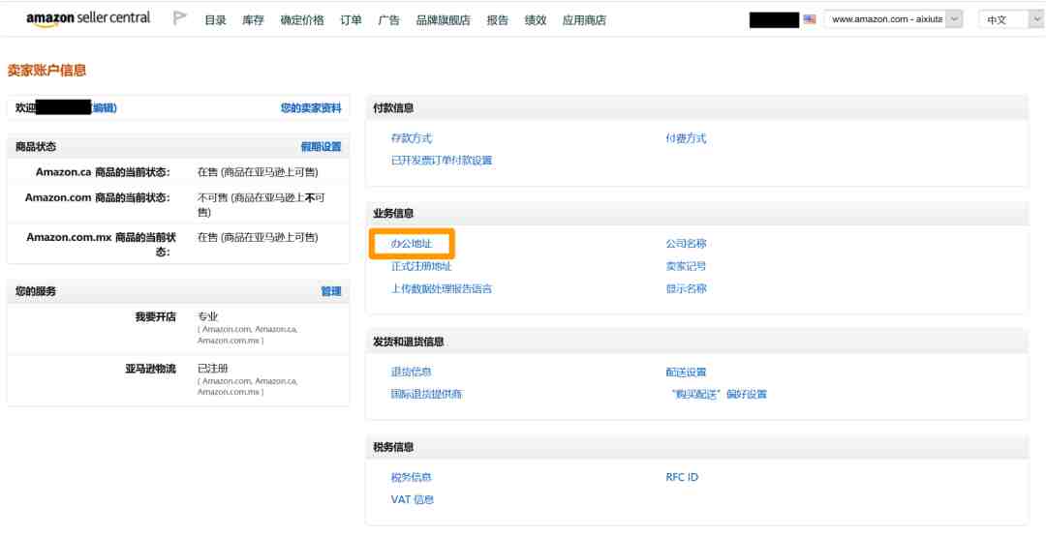Viewport: 1046px width, 536px height.
Task: Open VAT 信息 link
Action: click(413, 499)
